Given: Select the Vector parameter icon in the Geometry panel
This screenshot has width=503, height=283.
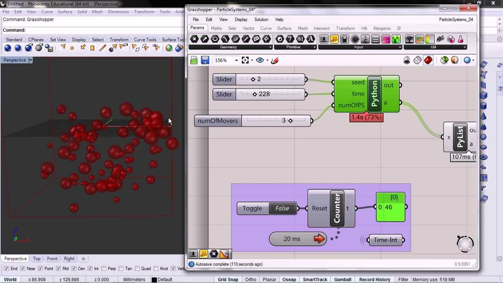Looking at the screenshot, I should (x=205, y=39).
